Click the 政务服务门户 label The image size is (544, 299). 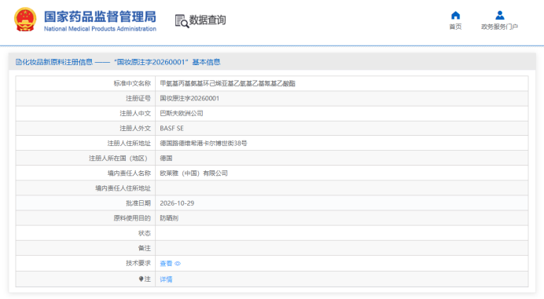[499, 27]
